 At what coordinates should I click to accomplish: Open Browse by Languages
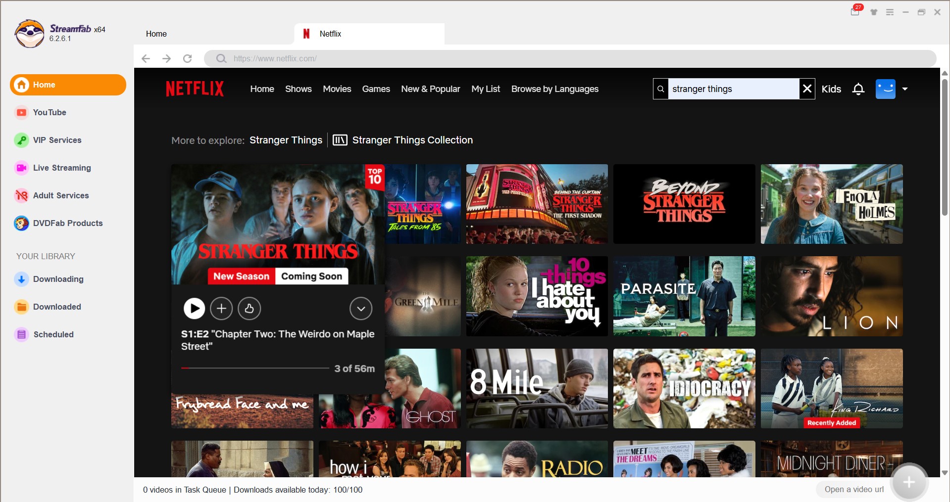554,89
